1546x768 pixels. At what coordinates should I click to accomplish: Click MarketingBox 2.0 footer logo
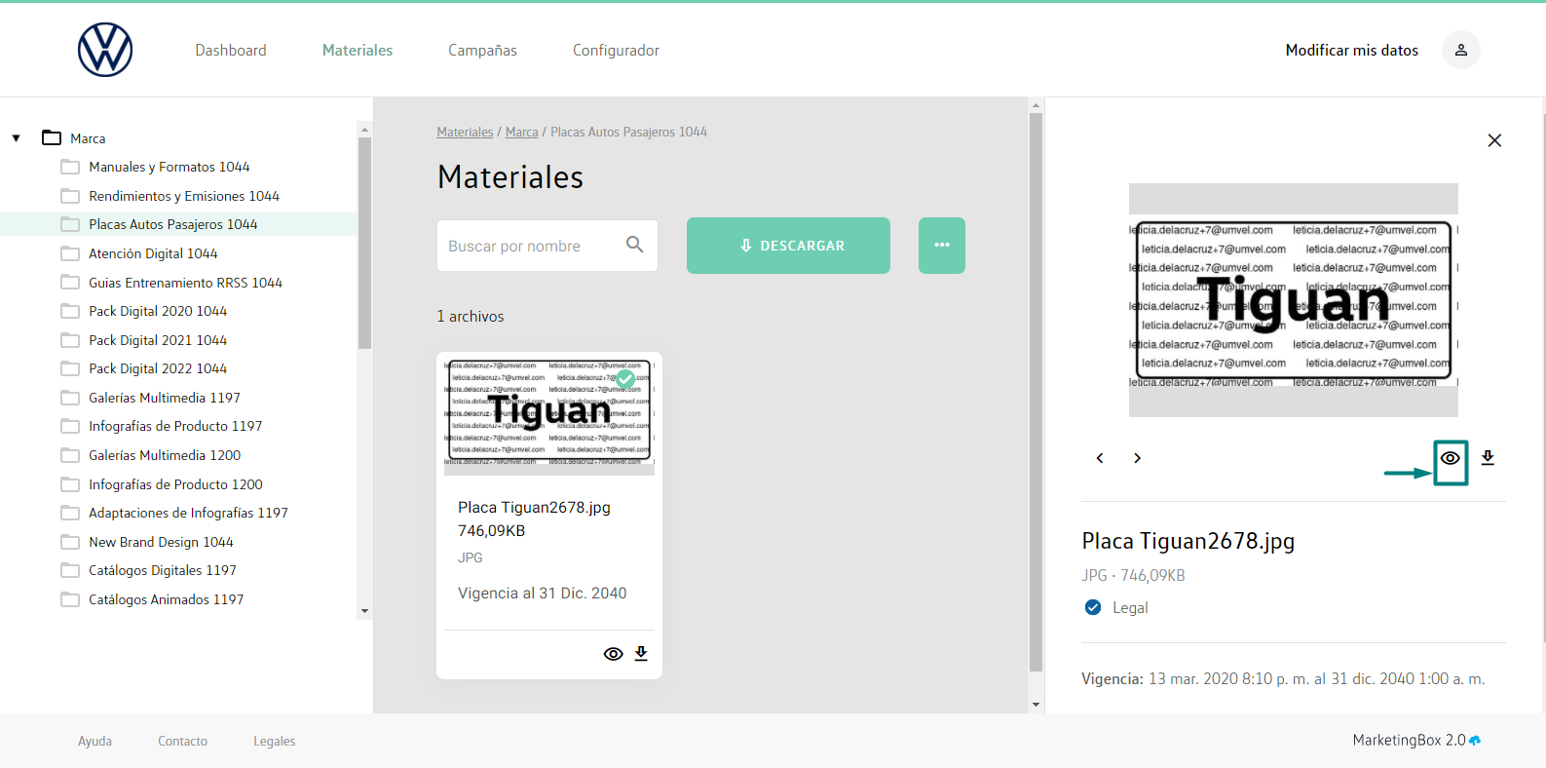1416,740
